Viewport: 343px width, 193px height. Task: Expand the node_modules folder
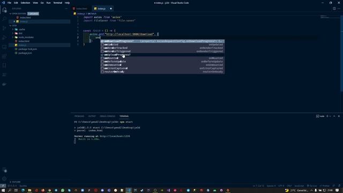click(x=26, y=37)
